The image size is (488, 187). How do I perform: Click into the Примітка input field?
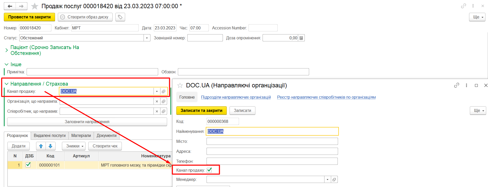pos(92,72)
